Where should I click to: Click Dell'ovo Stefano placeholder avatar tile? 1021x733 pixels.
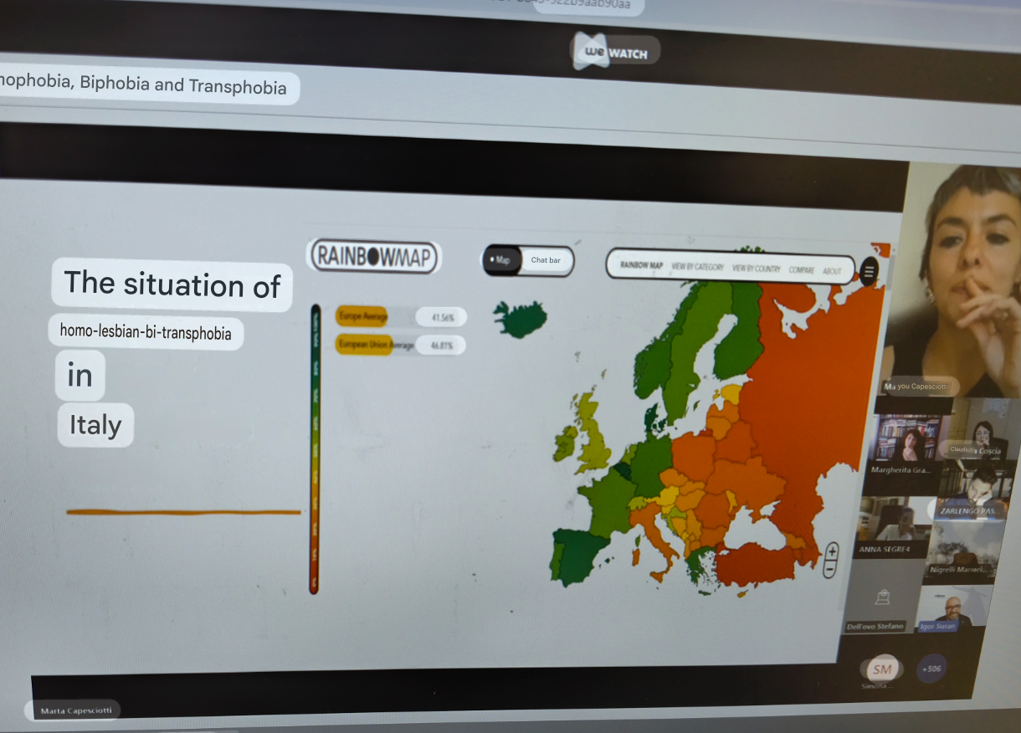click(880, 598)
